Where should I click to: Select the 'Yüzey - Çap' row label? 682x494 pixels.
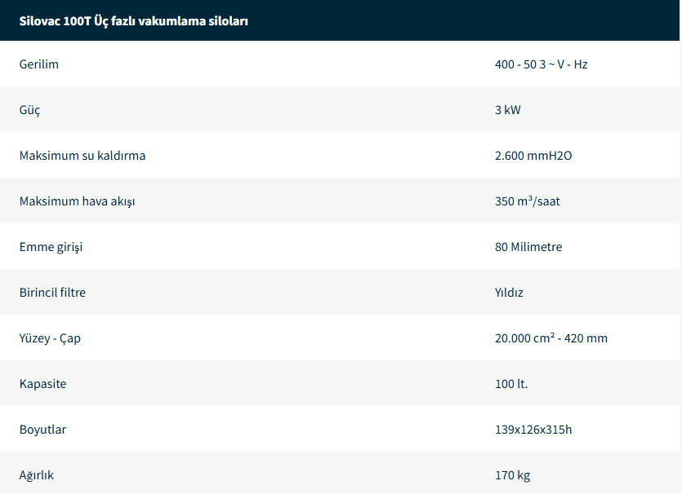(x=50, y=338)
